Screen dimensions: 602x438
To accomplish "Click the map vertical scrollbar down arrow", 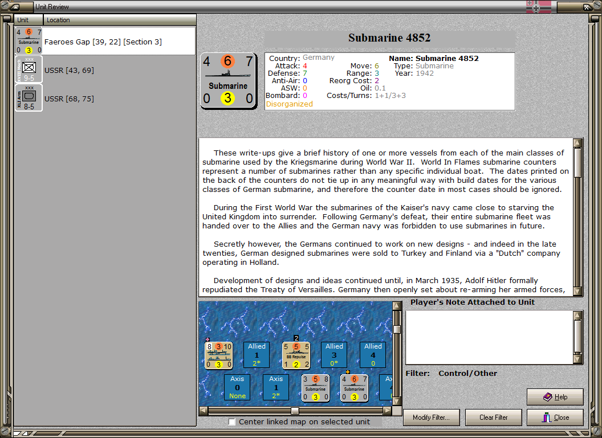I will point(397,401).
